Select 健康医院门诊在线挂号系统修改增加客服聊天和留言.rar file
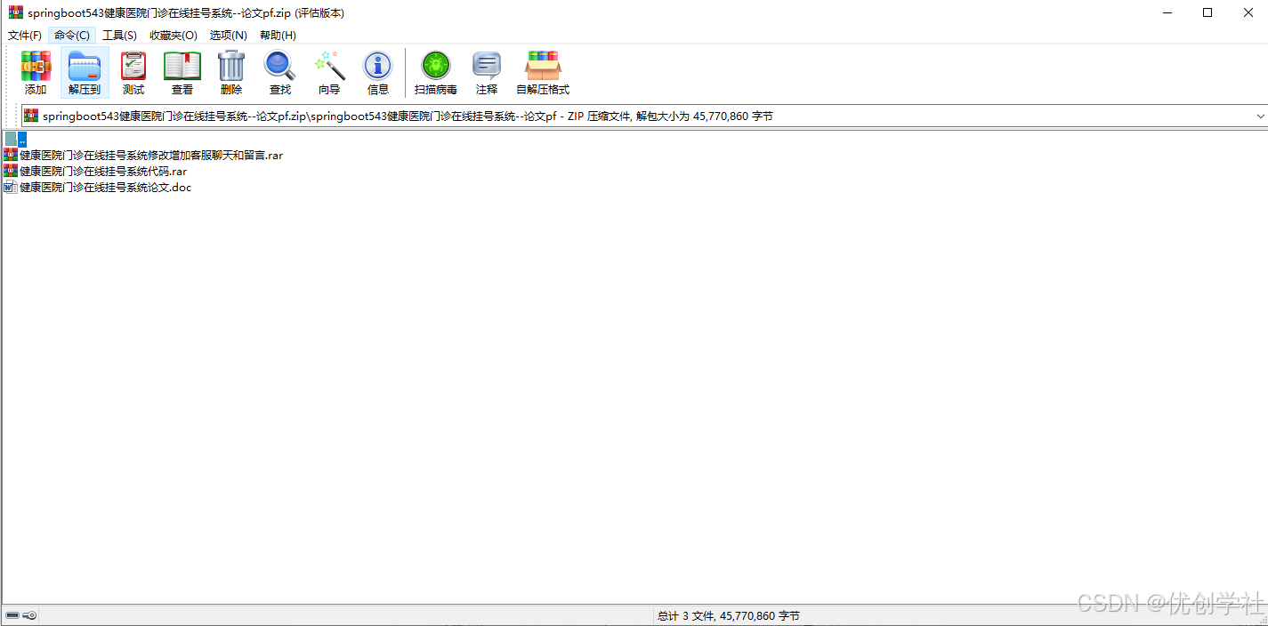This screenshot has width=1268, height=626. 143,155
